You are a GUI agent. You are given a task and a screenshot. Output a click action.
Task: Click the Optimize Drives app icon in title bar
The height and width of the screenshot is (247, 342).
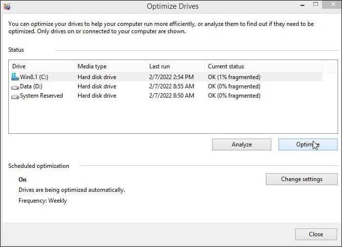coord(7,6)
